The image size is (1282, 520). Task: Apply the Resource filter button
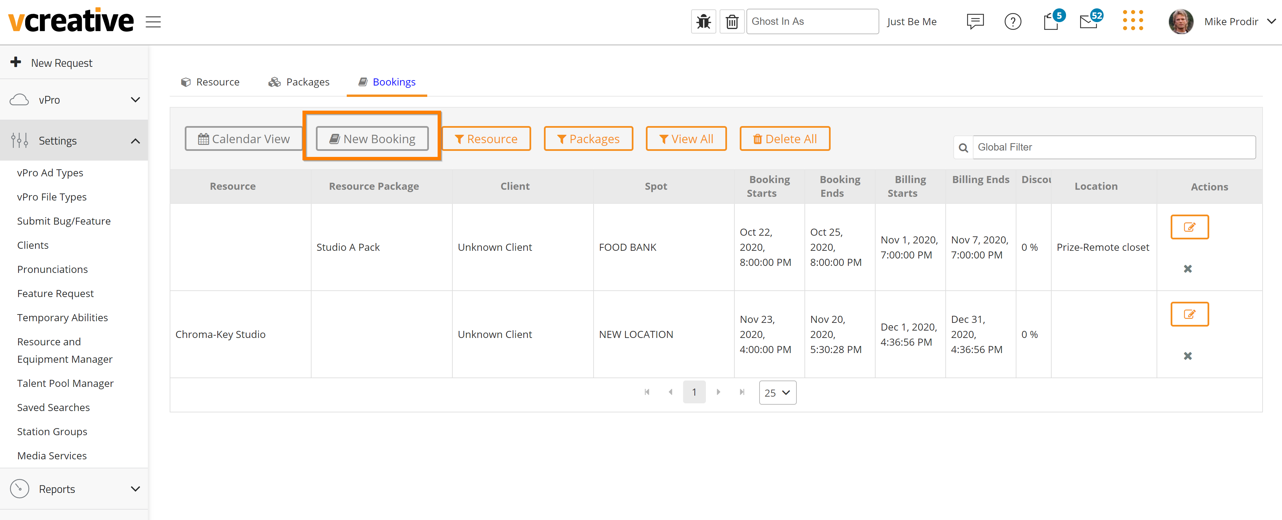[x=486, y=139]
